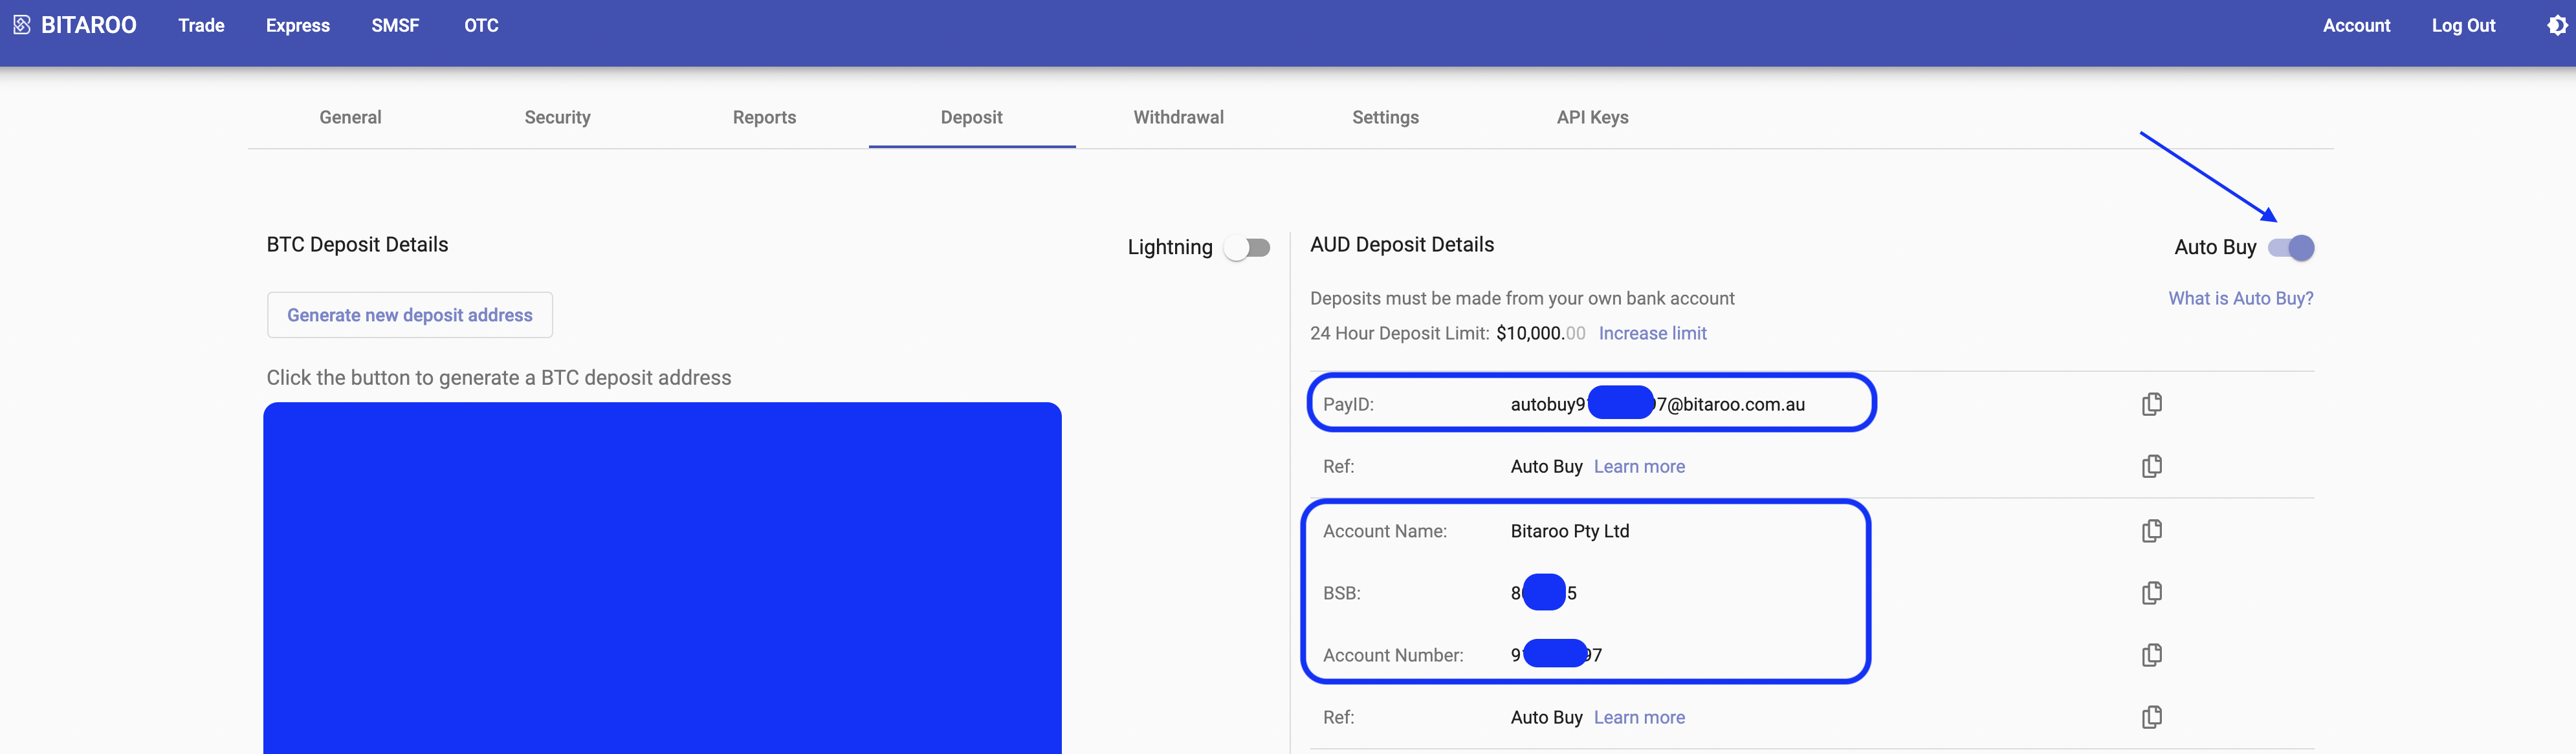Copy the BSB number
Image resolution: width=2576 pixels, height=754 pixels.
click(x=2152, y=593)
